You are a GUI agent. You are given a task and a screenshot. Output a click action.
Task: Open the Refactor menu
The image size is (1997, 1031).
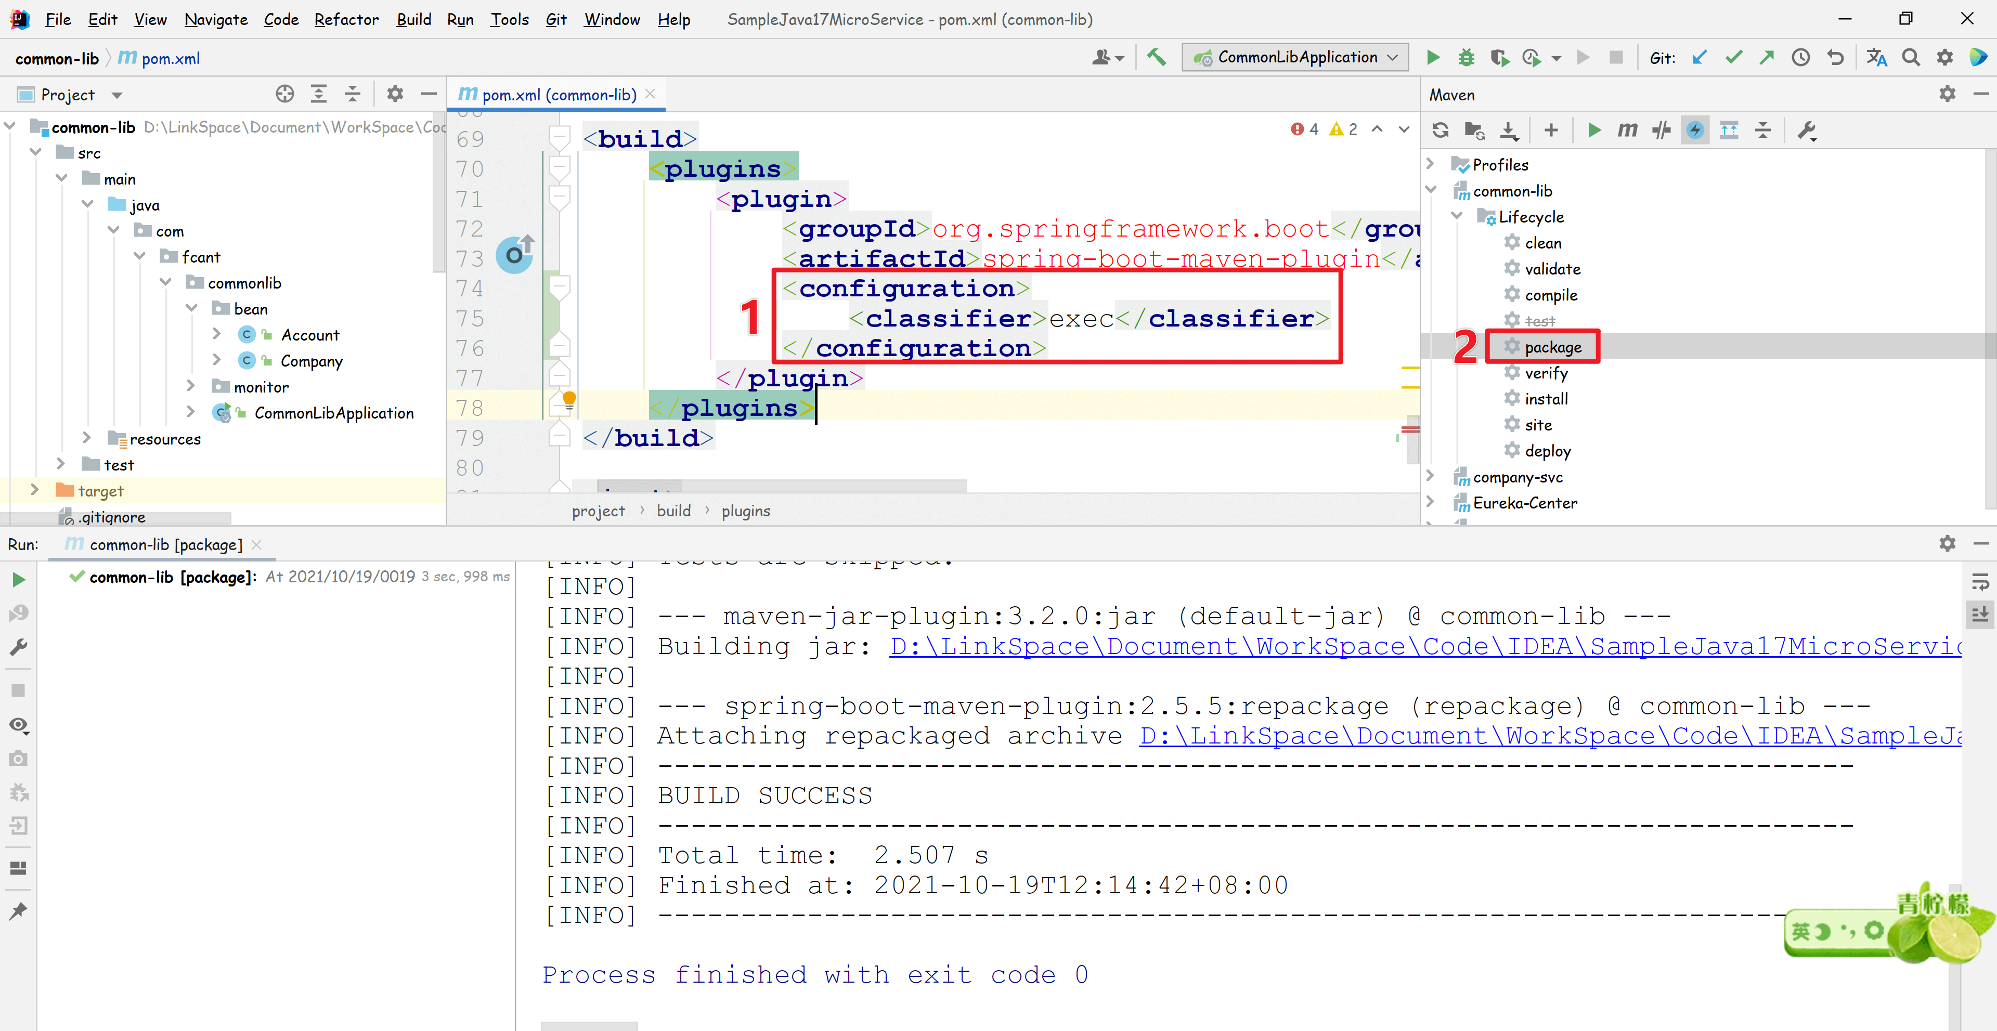[x=346, y=19]
